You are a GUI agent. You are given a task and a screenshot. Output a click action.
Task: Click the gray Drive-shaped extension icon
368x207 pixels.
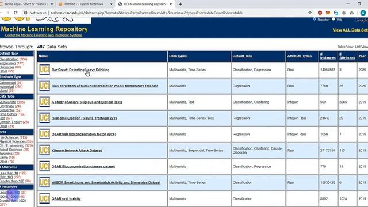[351, 13]
